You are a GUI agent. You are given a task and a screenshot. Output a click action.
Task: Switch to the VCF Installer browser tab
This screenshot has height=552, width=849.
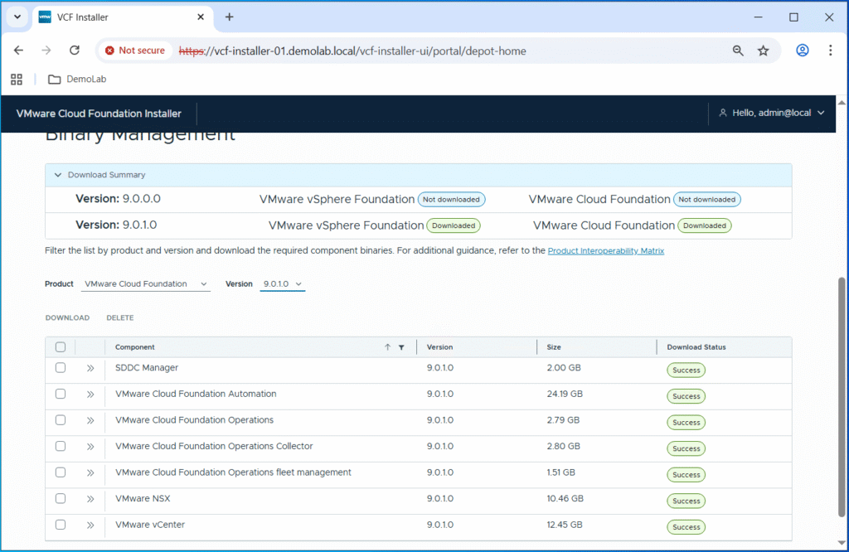116,17
